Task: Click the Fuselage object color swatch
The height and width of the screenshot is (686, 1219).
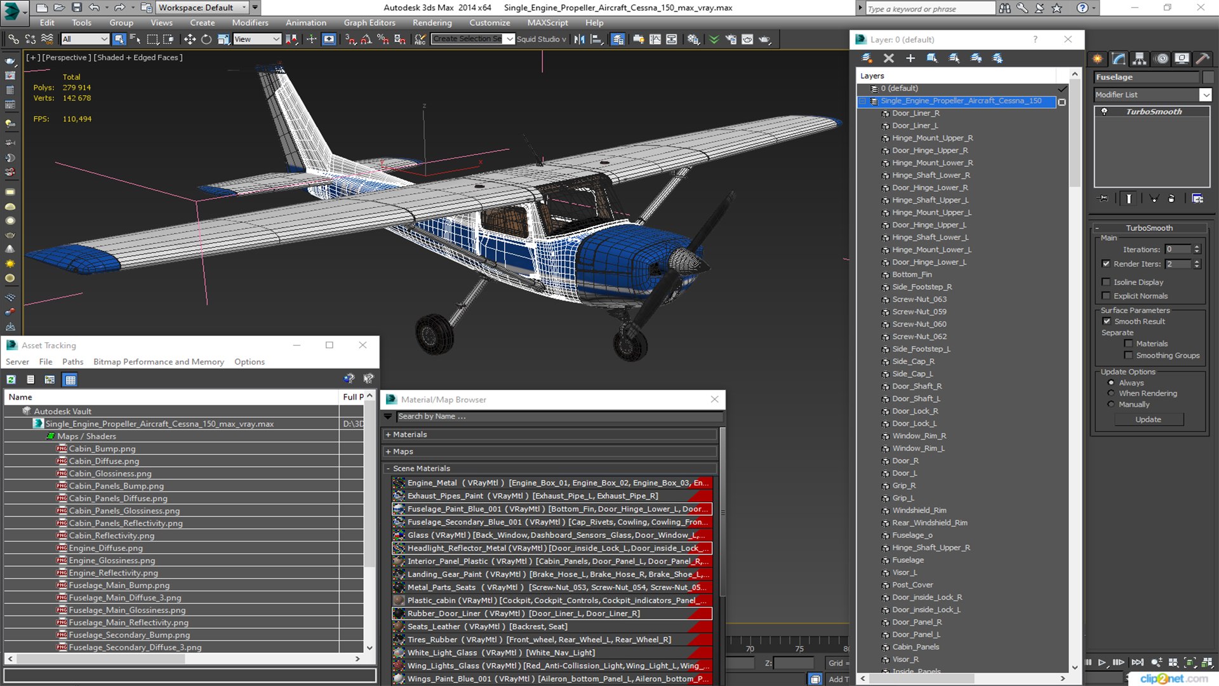Action: [1208, 77]
